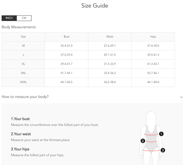Click the Hips column header

(x=153, y=37)
